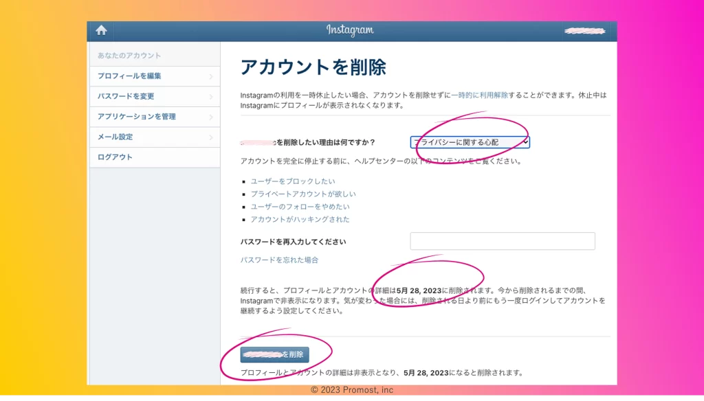Open the redacted username menu at top right
704x401 pixels.
584,31
